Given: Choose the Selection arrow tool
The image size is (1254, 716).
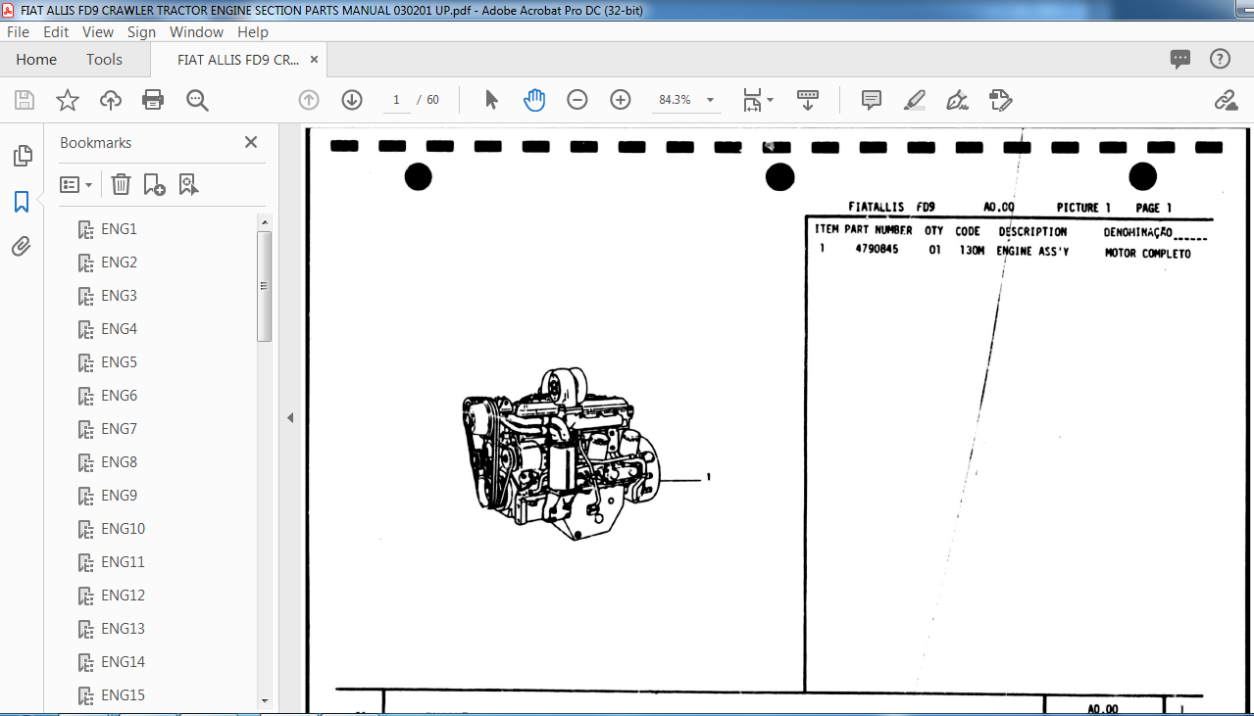Looking at the screenshot, I should [x=491, y=100].
